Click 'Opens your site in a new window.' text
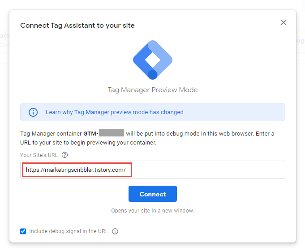This screenshot has width=305, height=251. click(x=153, y=211)
